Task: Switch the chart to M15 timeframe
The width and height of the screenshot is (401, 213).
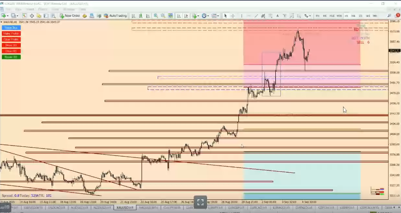Action: coord(332,16)
